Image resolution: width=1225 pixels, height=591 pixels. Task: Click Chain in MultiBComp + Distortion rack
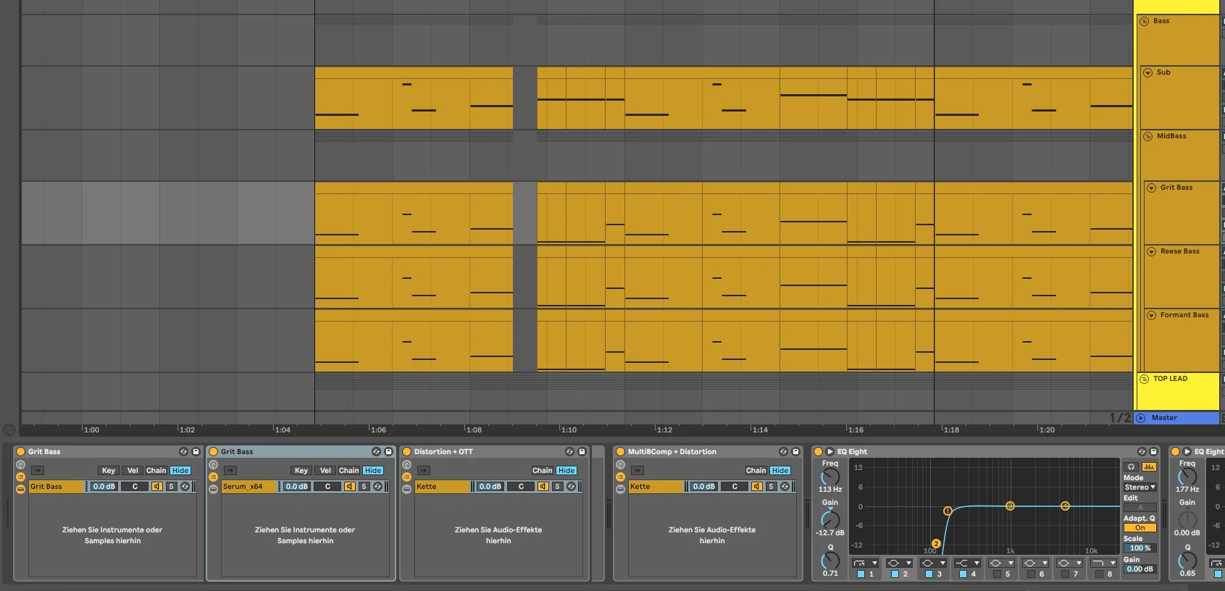point(756,471)
